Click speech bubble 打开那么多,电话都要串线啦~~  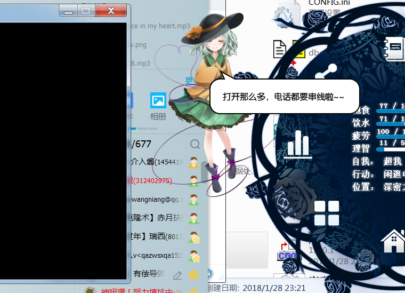(x=285, y=97)
